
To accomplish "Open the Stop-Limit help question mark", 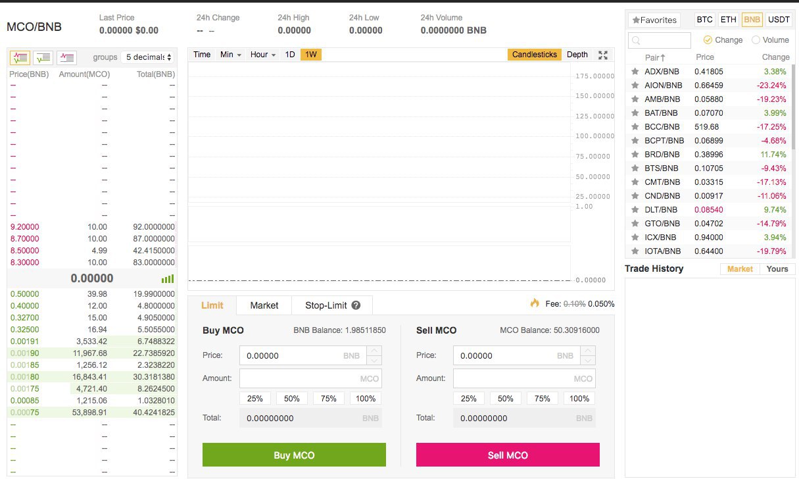I will point(356,305).
